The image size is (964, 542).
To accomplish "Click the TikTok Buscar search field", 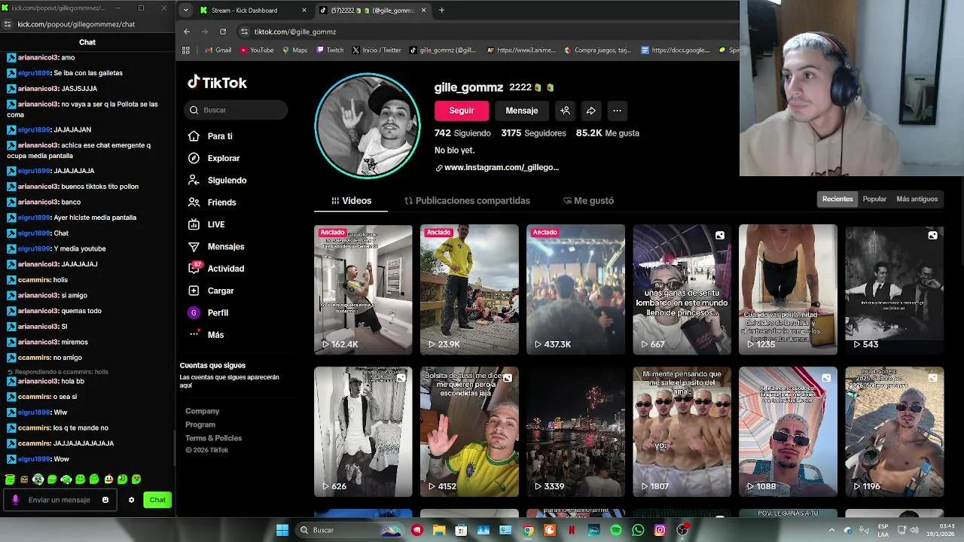I will pyautogui.click(x=236, y=110).
